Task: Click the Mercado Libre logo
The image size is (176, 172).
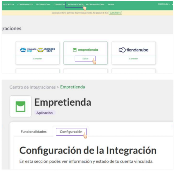Action: pos(46,50)
